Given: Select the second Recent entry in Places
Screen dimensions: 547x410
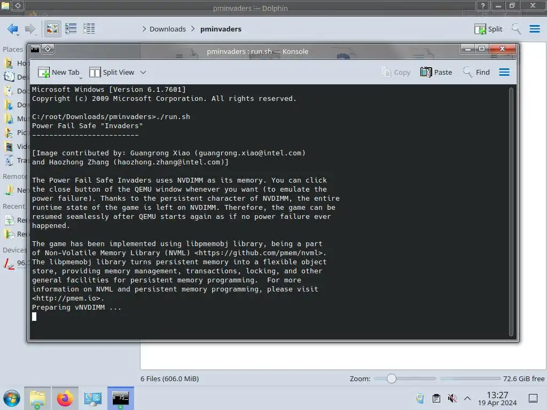Looking at the screenshot, I should coord(15,234).
